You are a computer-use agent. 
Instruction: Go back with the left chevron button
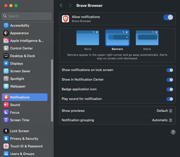point(61,5)
